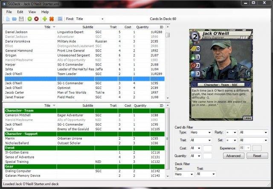Click the card database scrollbar up arrow
This screenshot has width=273, height=189.
168,27
